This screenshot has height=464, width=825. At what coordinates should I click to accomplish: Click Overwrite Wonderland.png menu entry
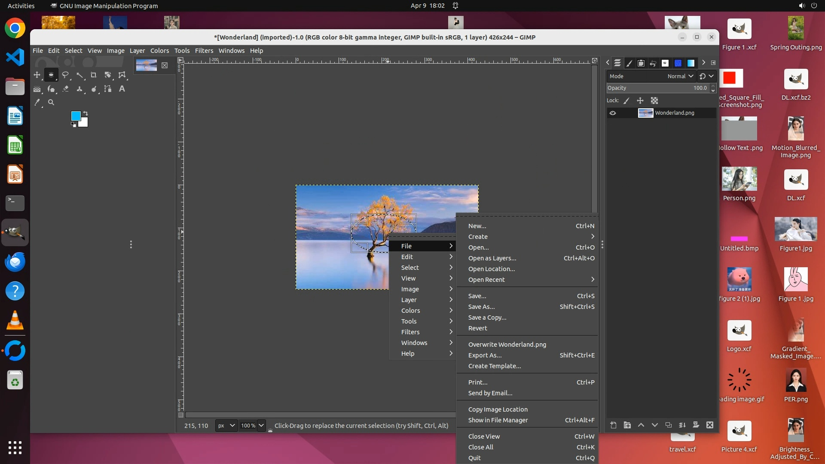click(x=507, y=345)
